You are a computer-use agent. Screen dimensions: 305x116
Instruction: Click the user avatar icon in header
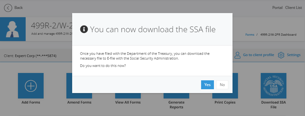pyautogui.click(x=13, y=29)
